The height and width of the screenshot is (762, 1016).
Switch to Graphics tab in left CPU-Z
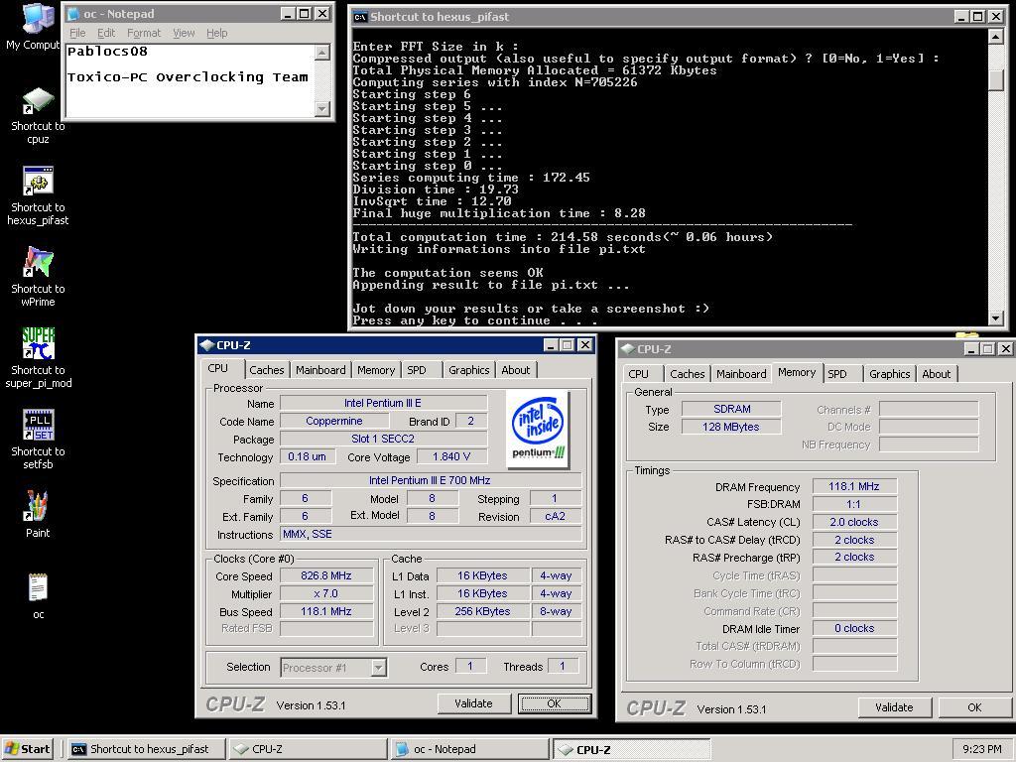(x=469, y=370)
